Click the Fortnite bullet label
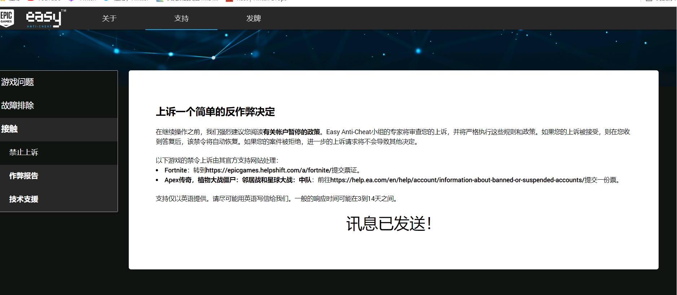The width and height of the screenshot is (677, 295). click(x=176, y=170)
